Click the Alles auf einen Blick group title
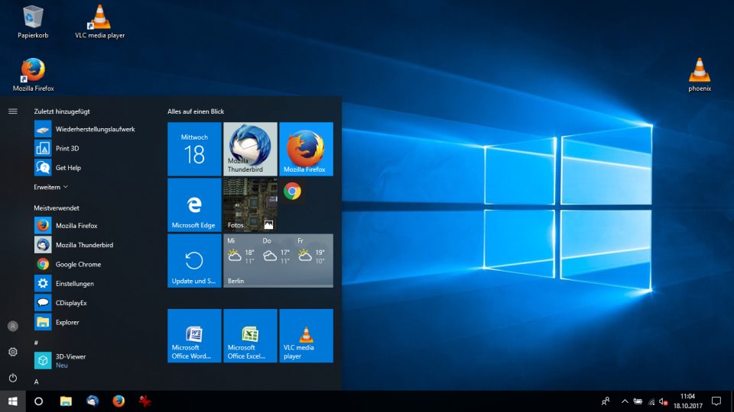The image size is (734, 412). point(196,111)
